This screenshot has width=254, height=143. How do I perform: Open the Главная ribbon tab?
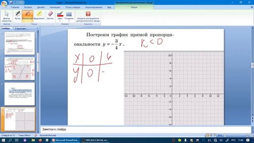point(15,7)
